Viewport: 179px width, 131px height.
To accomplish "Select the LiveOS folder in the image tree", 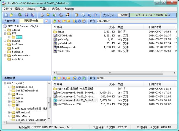I will click(x=16, y=48).
